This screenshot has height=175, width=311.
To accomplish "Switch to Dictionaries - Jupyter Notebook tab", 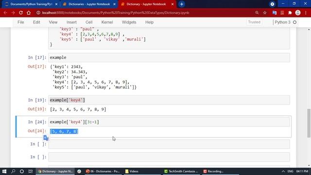I will point(89,4).
